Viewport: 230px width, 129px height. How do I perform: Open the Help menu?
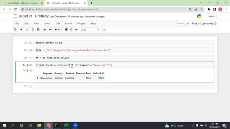[93, 24]
